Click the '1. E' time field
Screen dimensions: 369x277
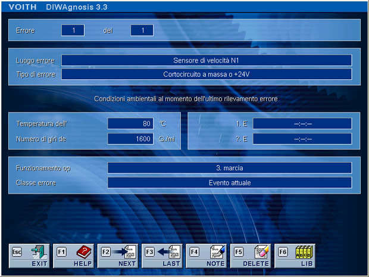click(x=302, y=124)
